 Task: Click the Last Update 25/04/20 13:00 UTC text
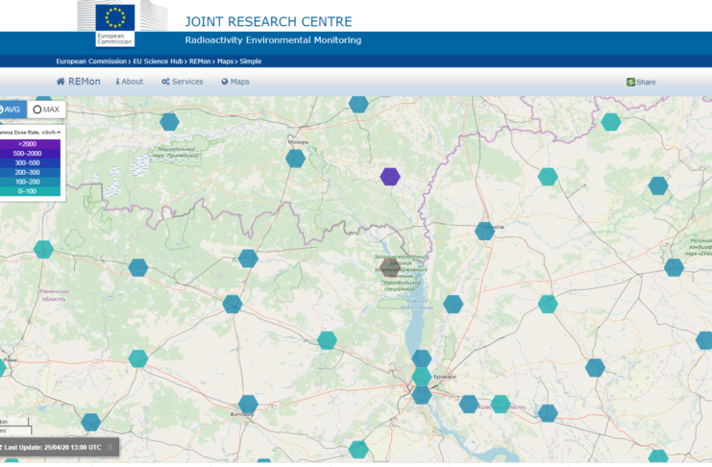coord(53,448)
